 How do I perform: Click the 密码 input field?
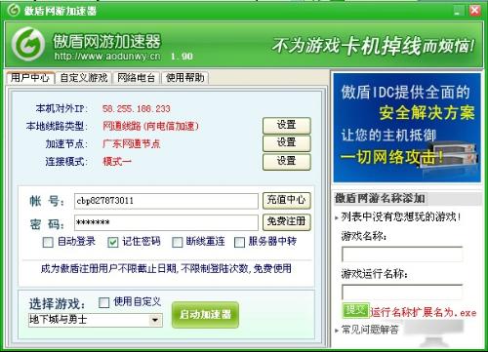click(x=166, y=222)
